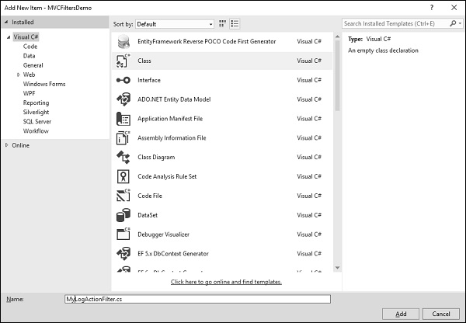Switch to small icons grid view
The width and height of the screenshot is (466, 323).
[x=223, y=24]
